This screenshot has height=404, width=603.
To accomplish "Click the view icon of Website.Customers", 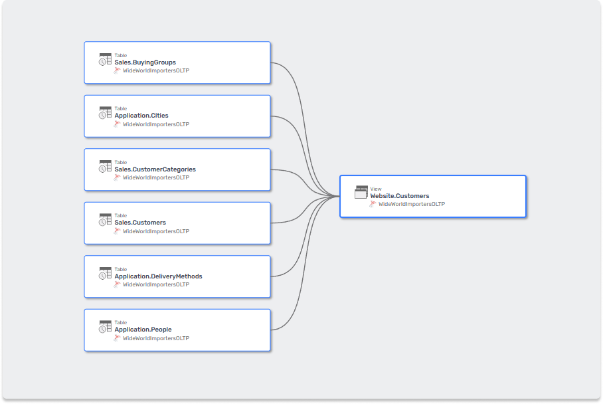I will click(x=361, y=192).
